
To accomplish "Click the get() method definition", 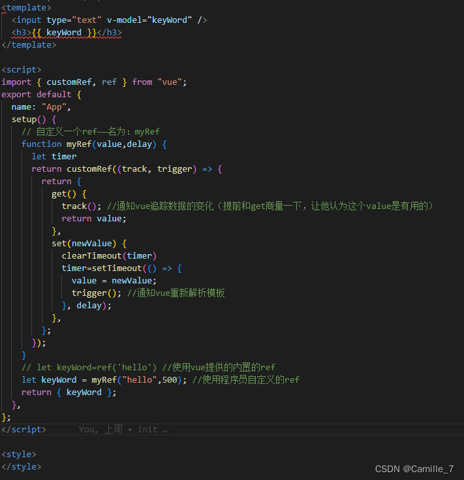I will [x=69, y=194].
